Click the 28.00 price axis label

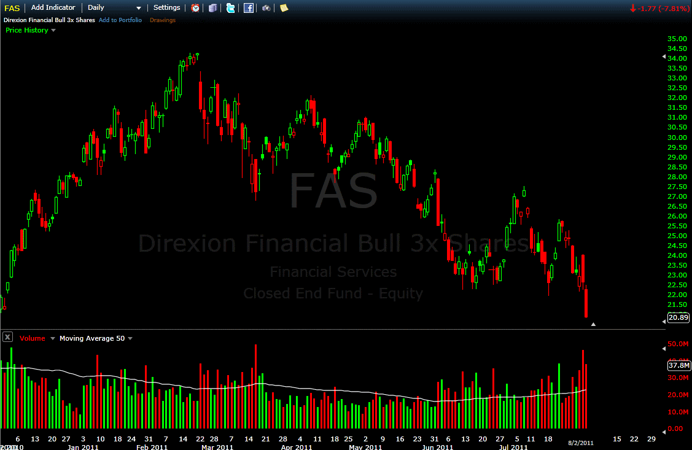coord(677,176)
